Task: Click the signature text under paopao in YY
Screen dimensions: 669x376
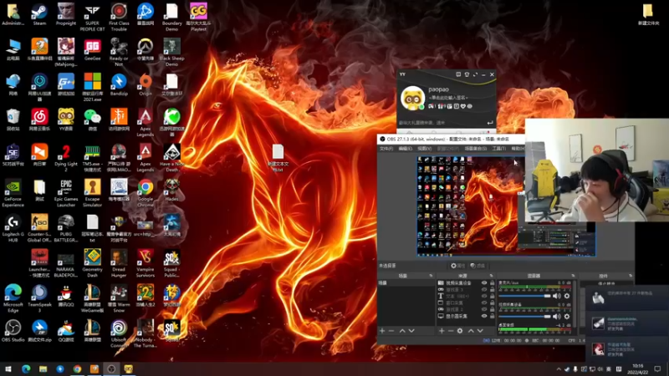Action: [x=448, y=98]
